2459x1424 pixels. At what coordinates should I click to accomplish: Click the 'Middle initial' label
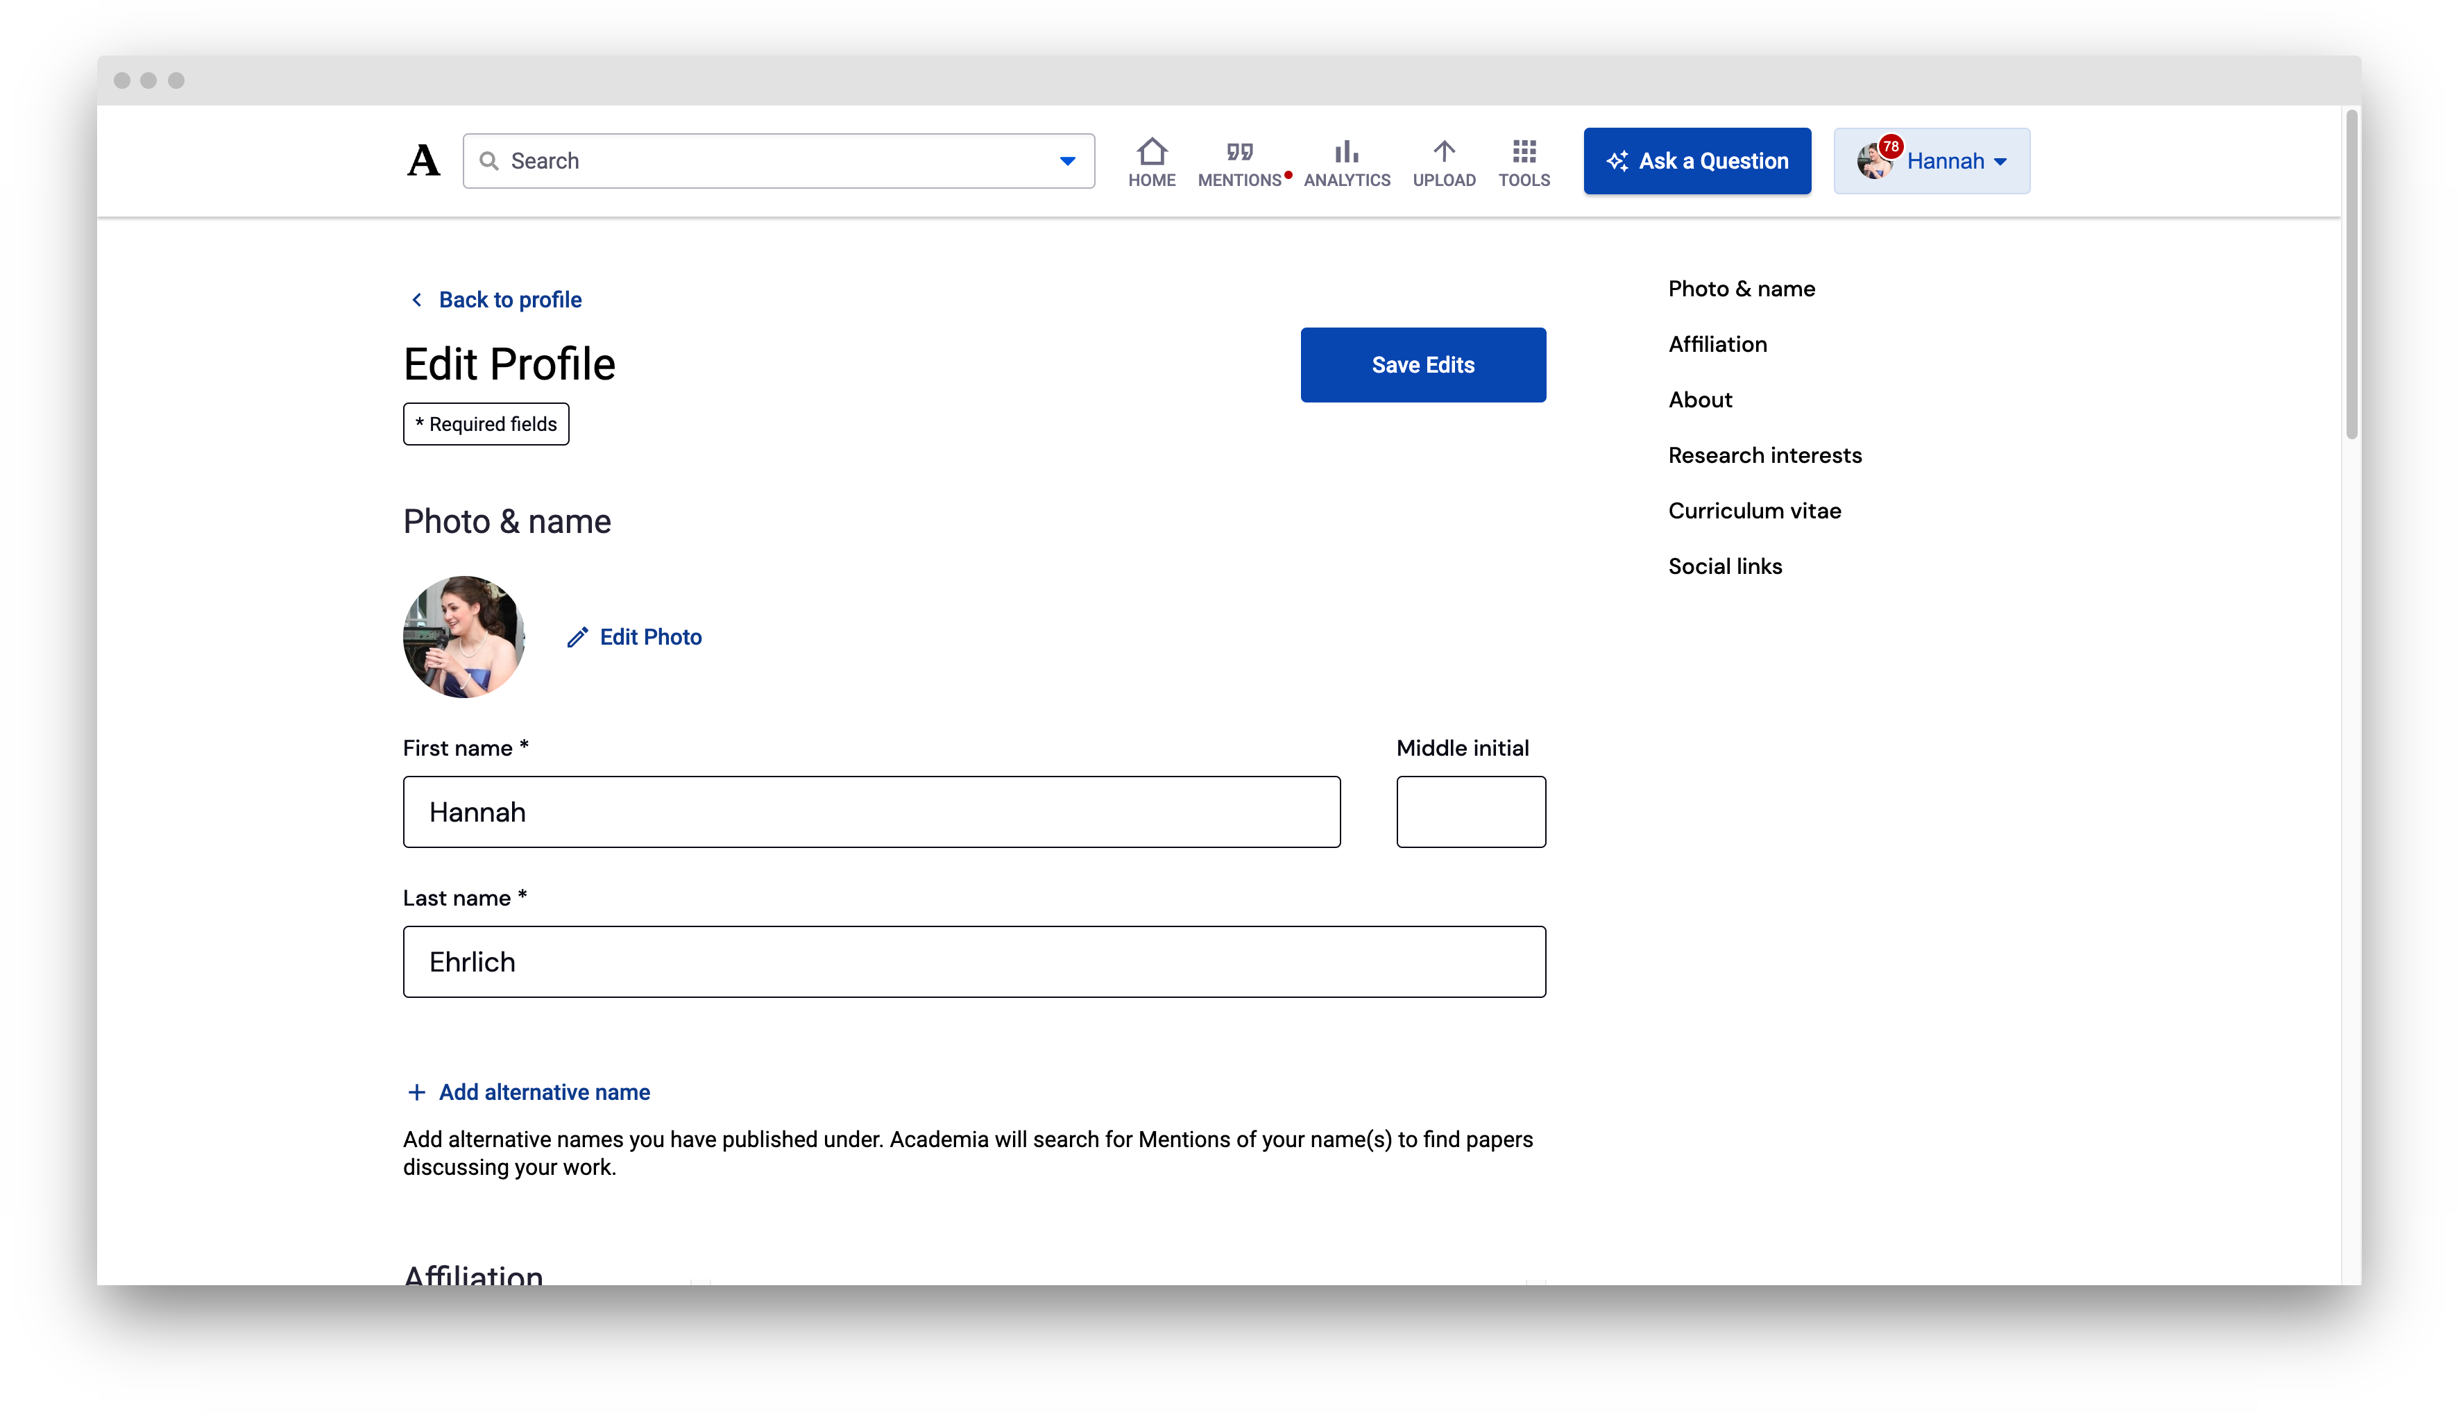point(1462,749)
